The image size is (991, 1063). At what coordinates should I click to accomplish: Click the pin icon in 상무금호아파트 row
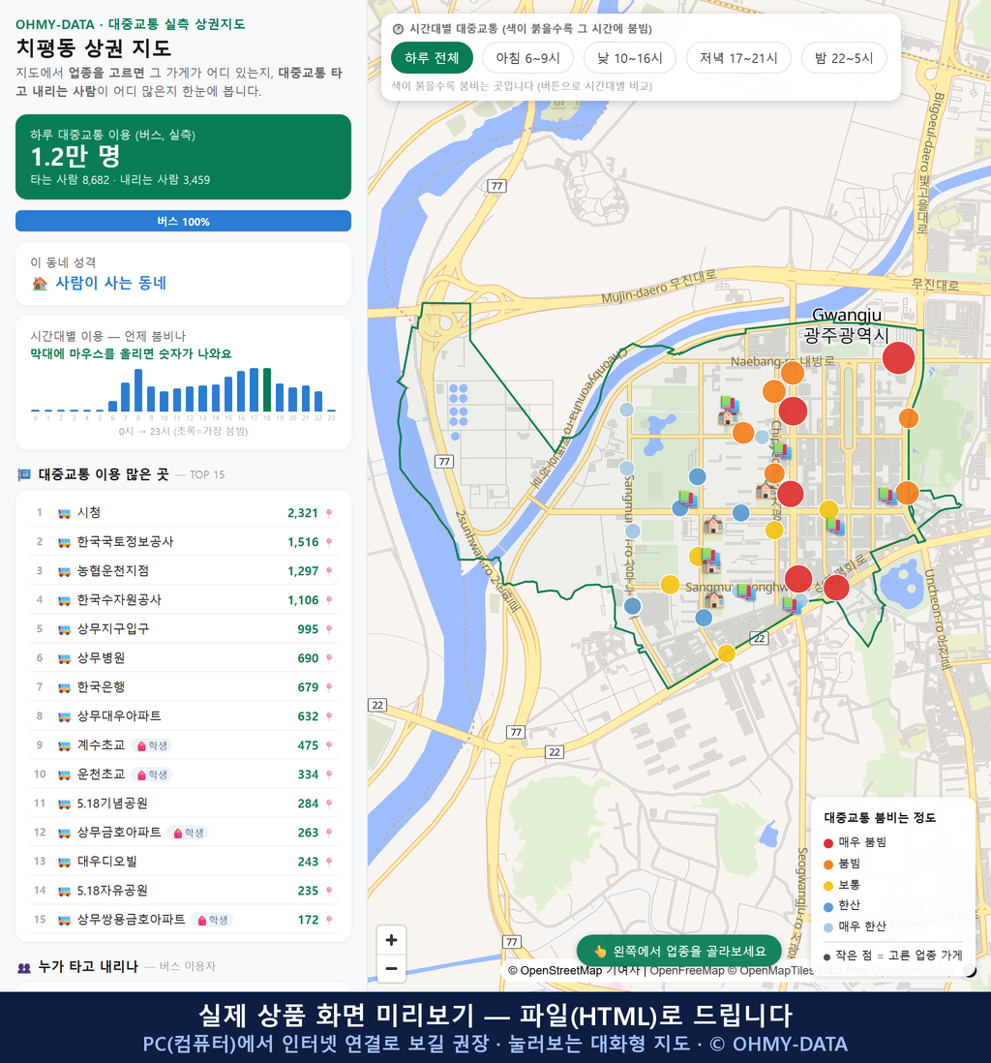point(329,833)
